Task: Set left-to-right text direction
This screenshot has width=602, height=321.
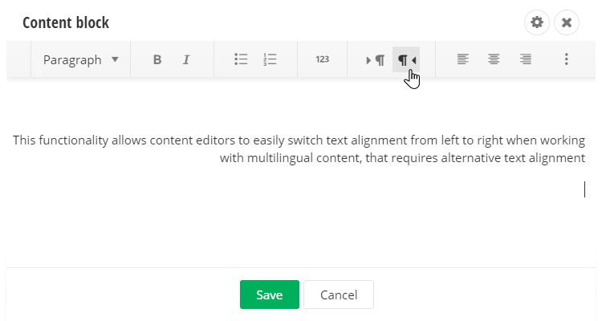Action: click(x=376, y=59)
